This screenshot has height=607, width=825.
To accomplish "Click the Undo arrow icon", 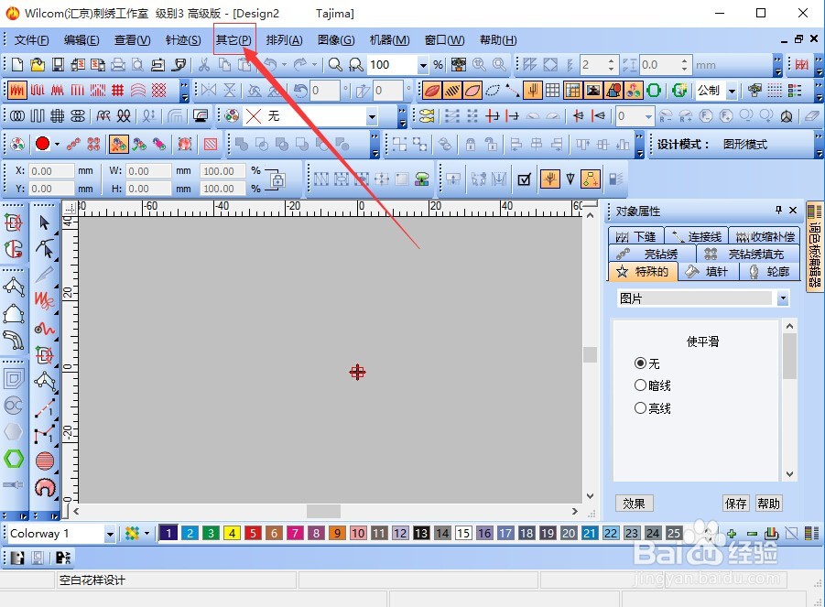I will pyautogui.click(x=270, y=65).
